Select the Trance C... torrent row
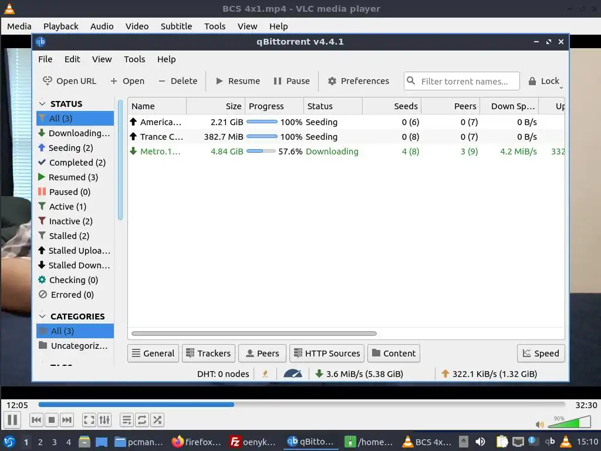 tap(346, 136)
